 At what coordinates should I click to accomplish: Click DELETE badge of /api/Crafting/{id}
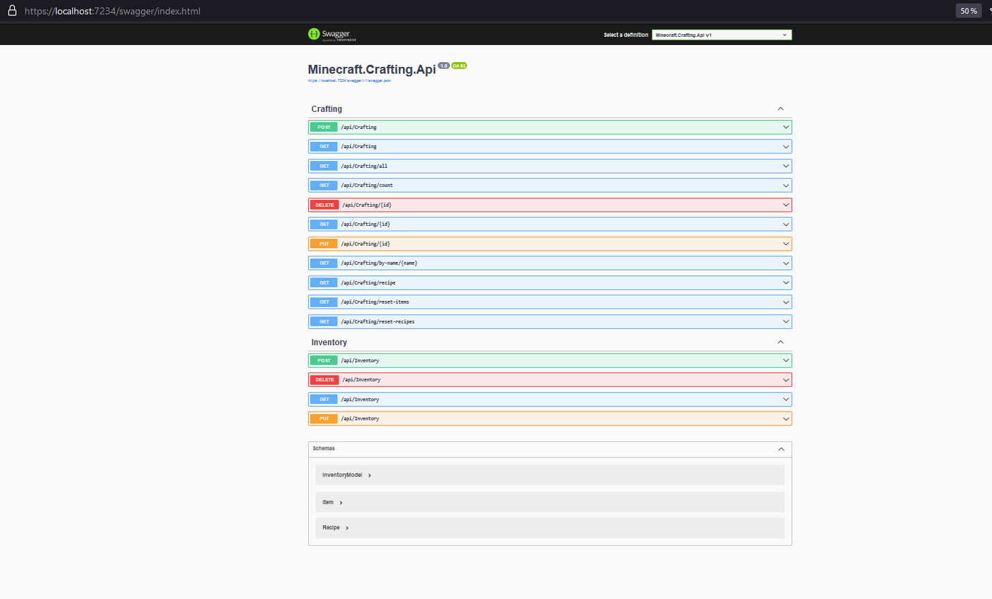325,205
